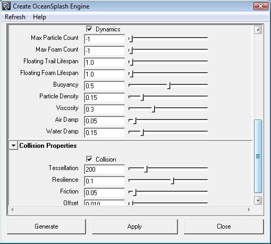Image resolution: width=271 pixels, height=244 pixels.
Task: Click the Max Particle Count slider handle
Action: 131,39
